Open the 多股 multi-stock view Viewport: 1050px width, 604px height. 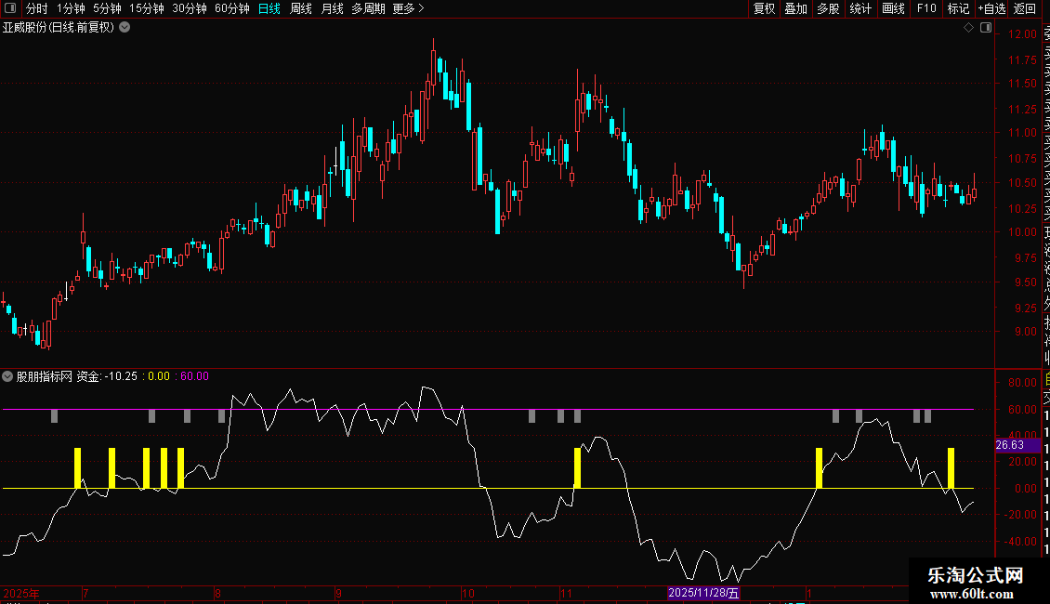828,8
